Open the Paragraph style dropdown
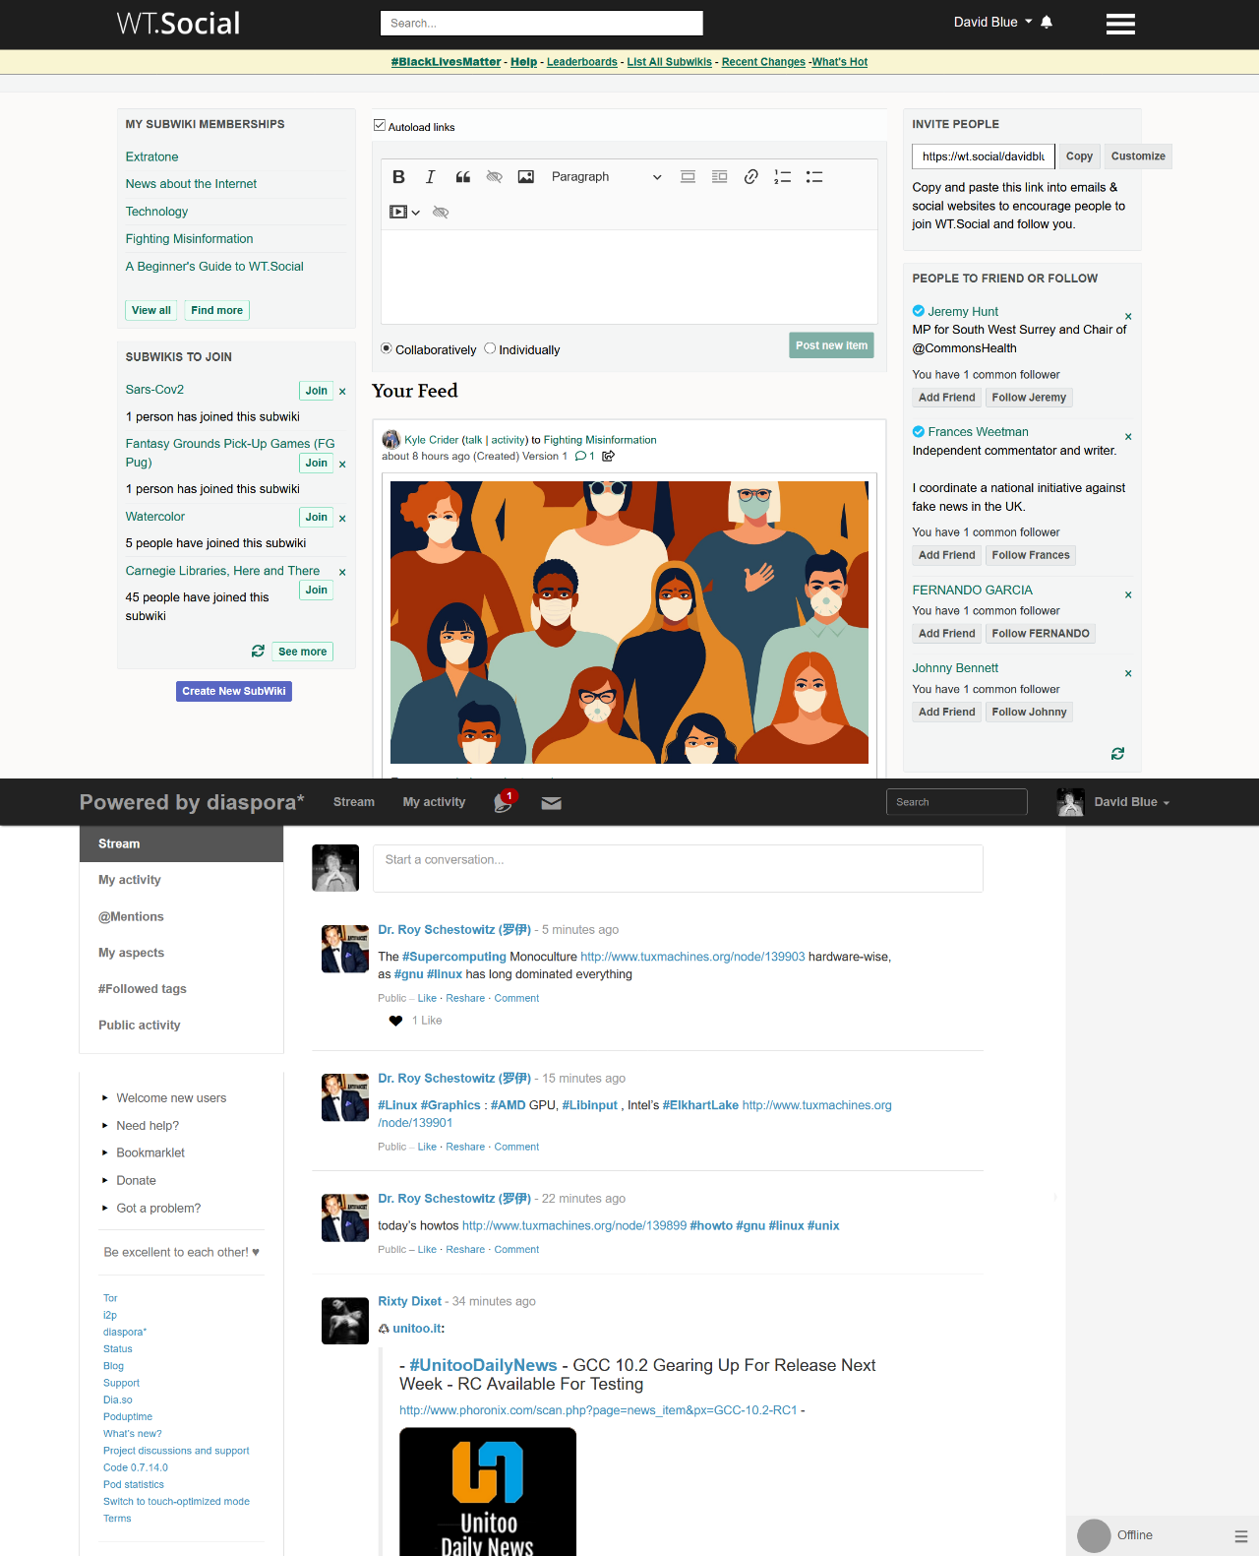The width and height of the screenshot is (1259, 1556). pyautogui.click(x=606, y=177)
